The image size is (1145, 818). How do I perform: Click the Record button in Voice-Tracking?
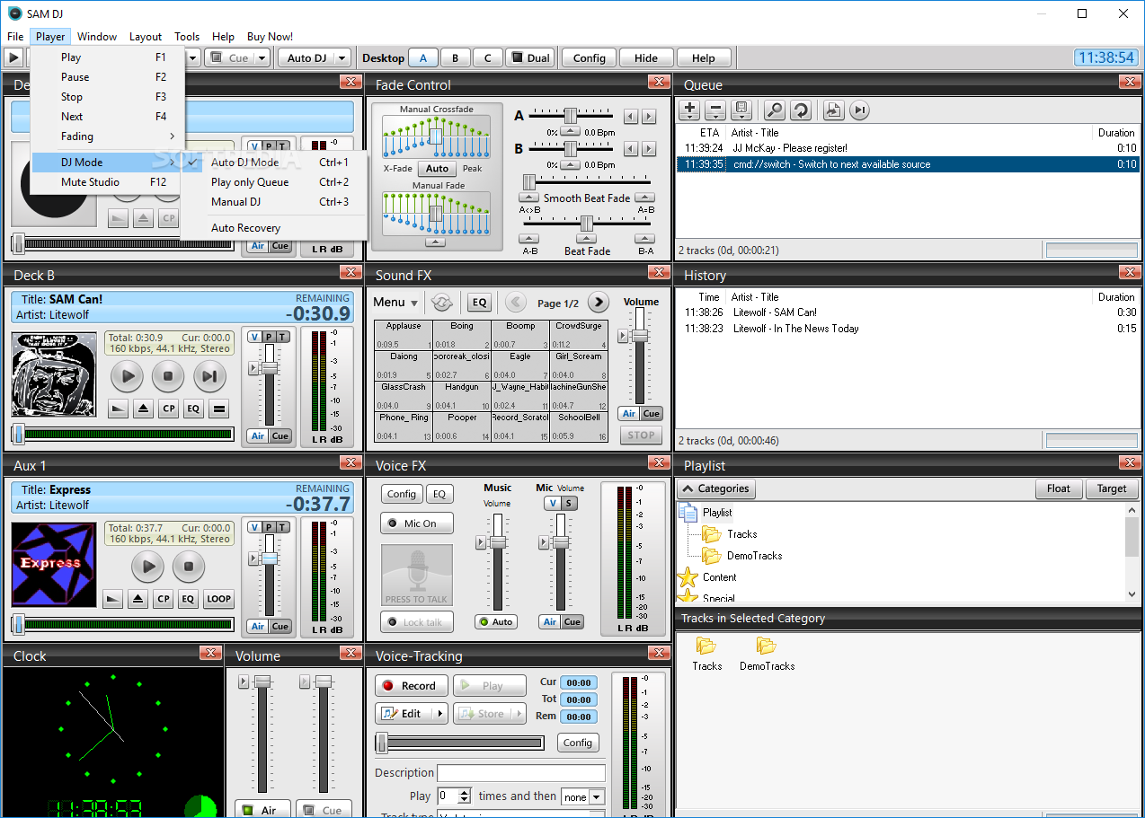pyautogui.click(x=412, y=686)
